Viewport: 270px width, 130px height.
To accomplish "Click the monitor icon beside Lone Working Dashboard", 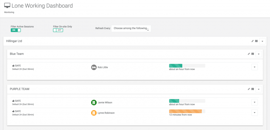I will point(7,5).
